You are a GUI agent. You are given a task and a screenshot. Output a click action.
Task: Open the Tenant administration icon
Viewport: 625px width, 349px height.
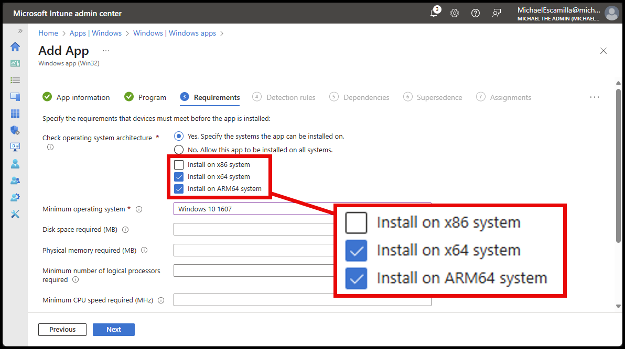(15, 197)
